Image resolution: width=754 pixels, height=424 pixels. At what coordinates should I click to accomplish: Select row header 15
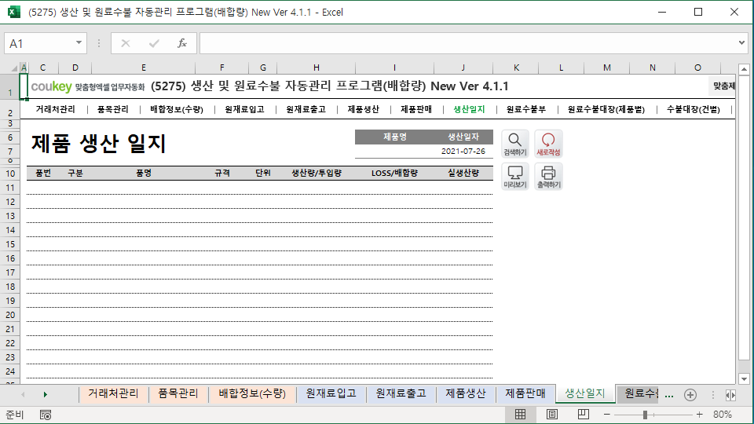tap(10, 244)
